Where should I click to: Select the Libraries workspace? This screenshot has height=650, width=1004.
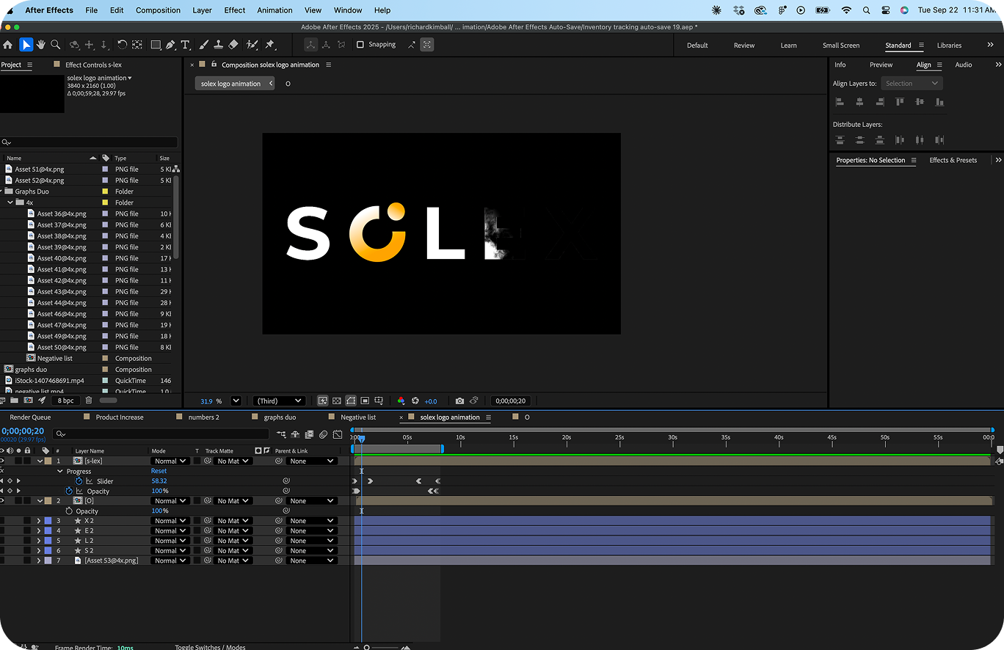click(948, 45)
